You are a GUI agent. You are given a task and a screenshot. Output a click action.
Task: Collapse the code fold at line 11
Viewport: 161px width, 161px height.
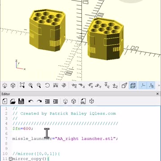pyautogui.click(x=10, y=159)
